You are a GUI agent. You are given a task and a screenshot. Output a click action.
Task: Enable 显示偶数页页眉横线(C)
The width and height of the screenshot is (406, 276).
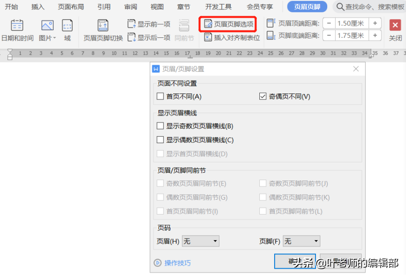coord(160,140)
